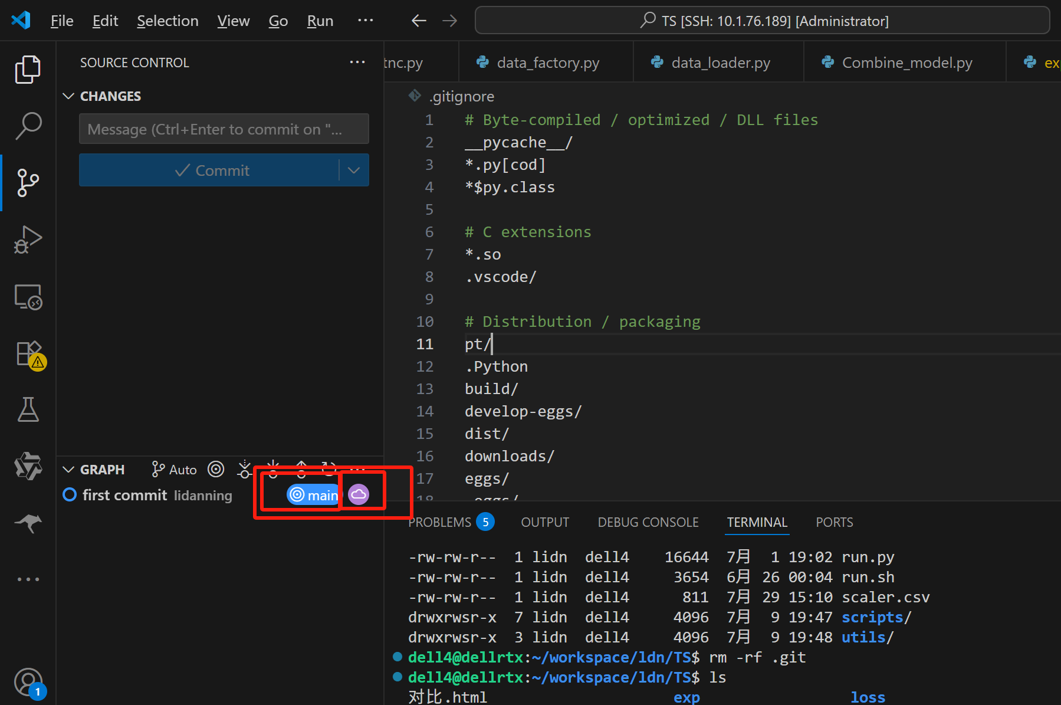Open the OUTPUT panel tab
The image size is (1061, 705).
545,522
